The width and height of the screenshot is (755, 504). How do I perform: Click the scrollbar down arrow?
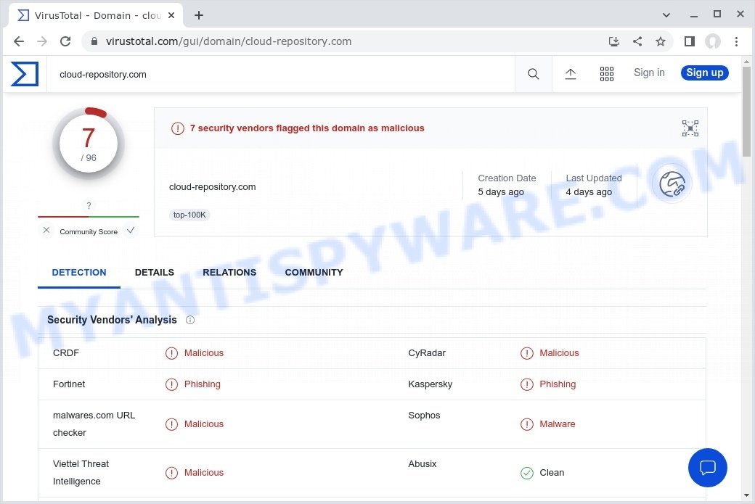pyautogui.click(x=746, y=495)
